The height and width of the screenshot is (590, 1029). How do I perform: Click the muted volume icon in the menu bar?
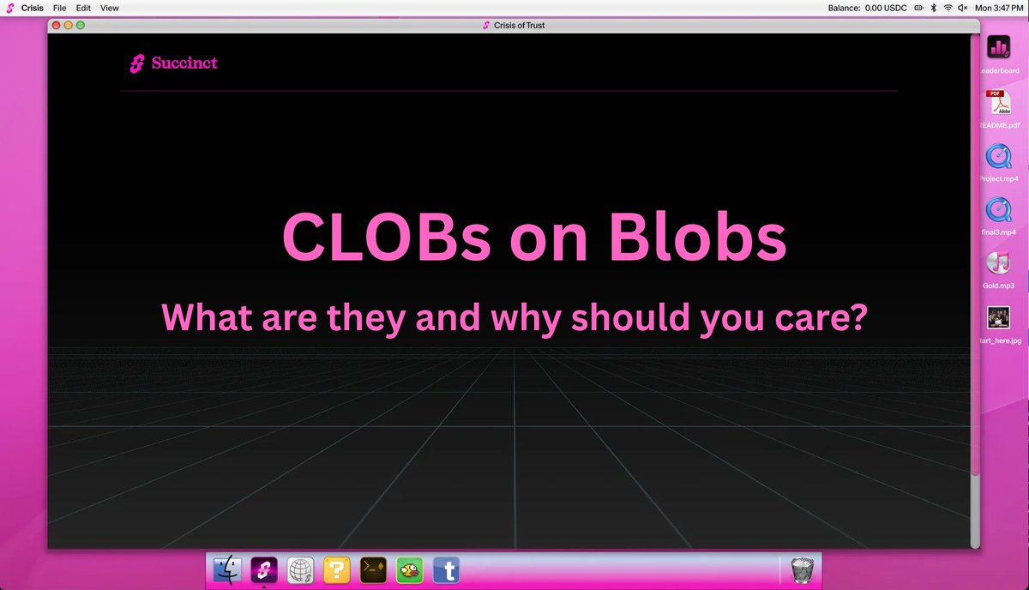point(962,8)
